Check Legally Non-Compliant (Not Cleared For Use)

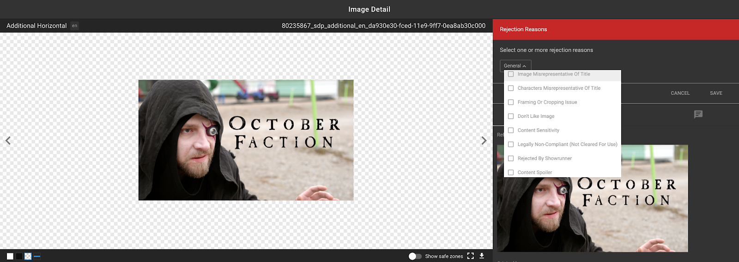pos(511,144)
